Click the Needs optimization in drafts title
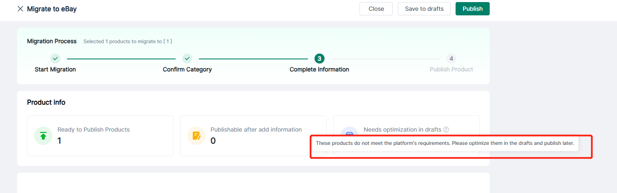Viewport: 617px width, 193px height. [402, 129]
